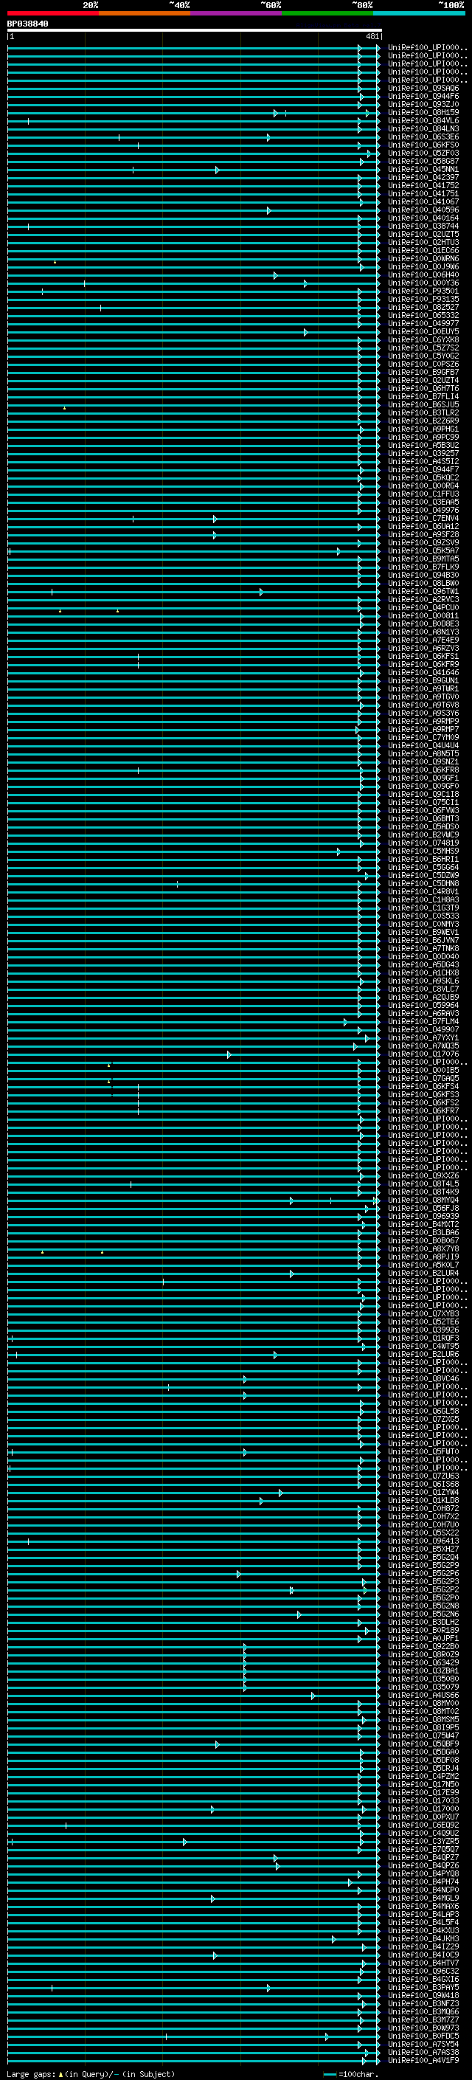
Task: Choose the UniRef100_Q41752 entry
Action: pyautogui.click(x=423, y=186)
